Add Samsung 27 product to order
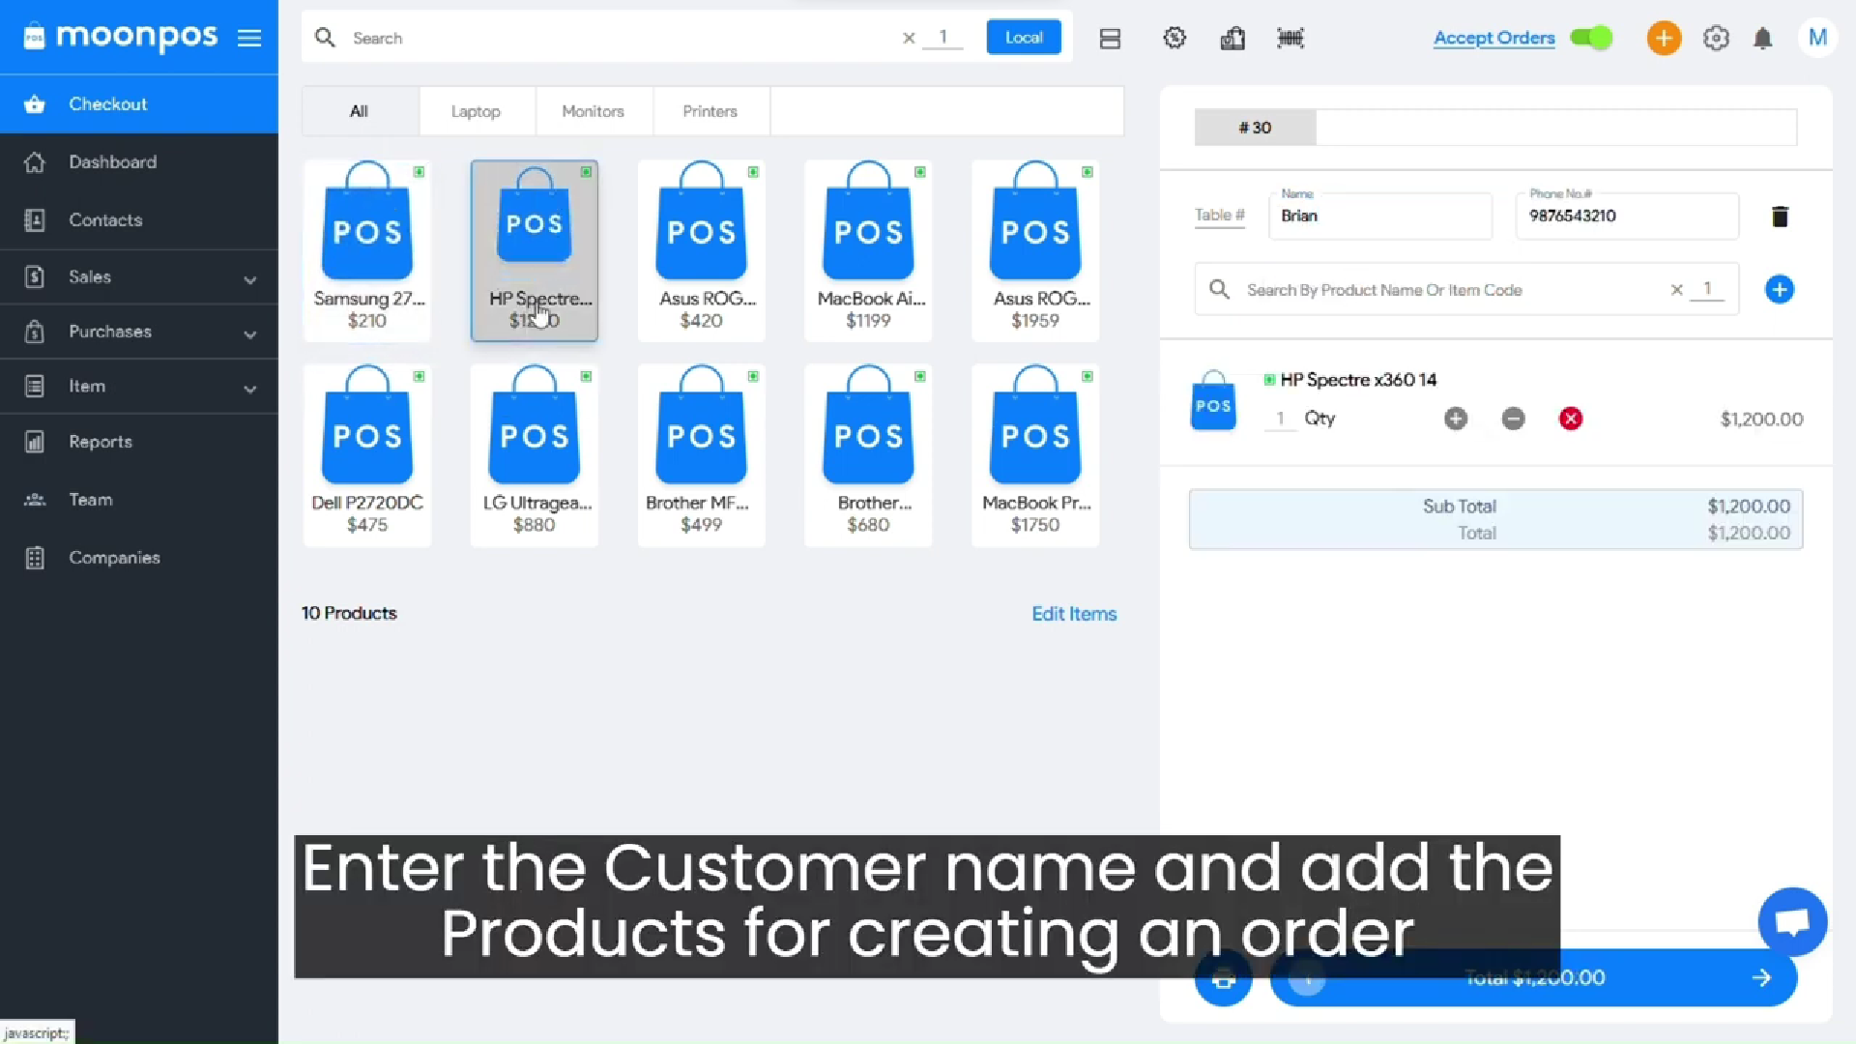 367,250
